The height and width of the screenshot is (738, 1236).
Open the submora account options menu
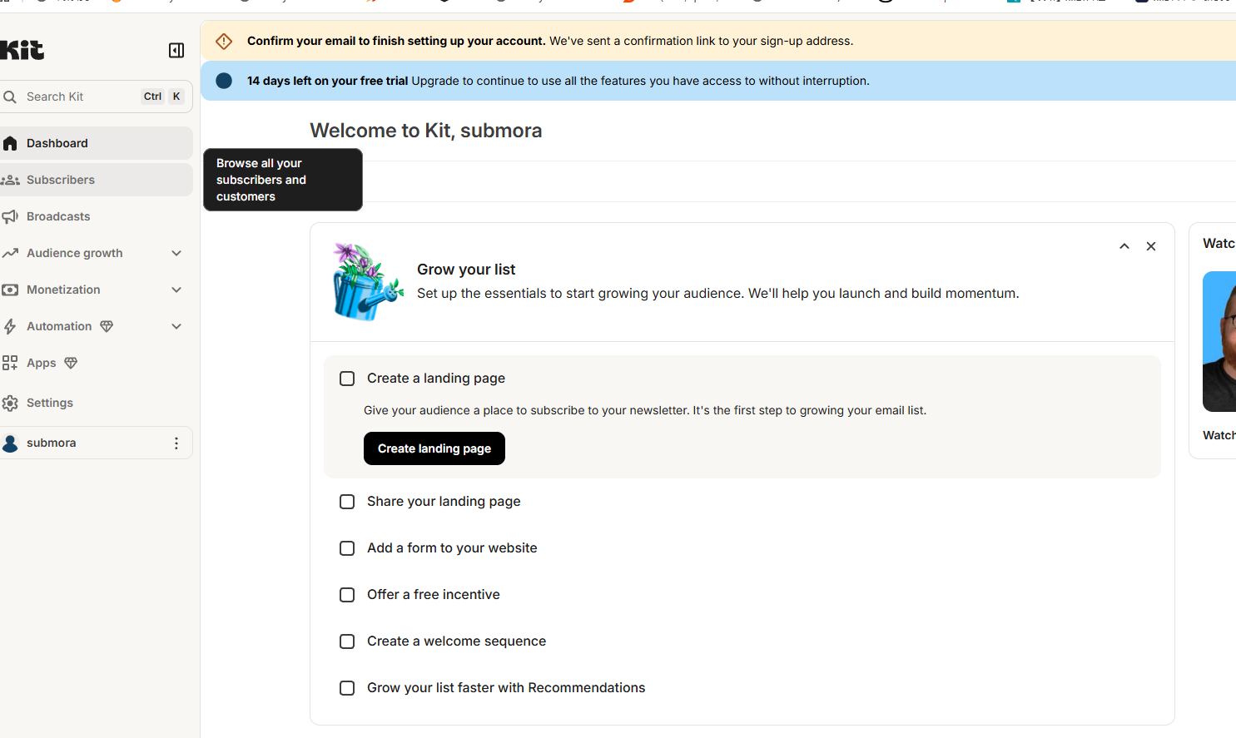coord(176,443)
